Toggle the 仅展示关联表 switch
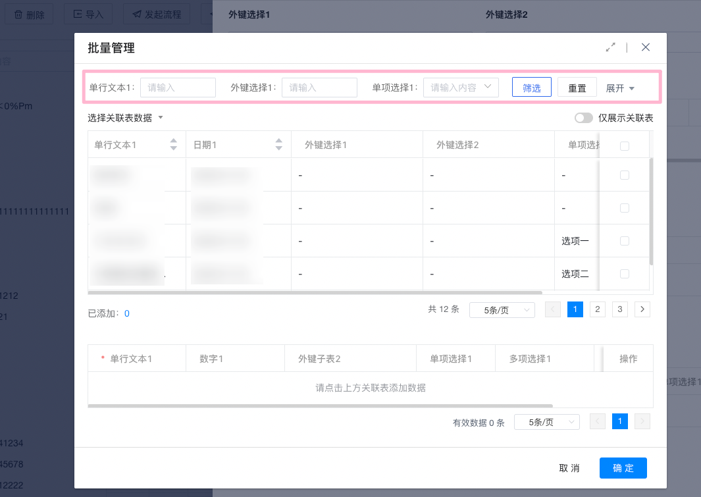 point(583,118)
